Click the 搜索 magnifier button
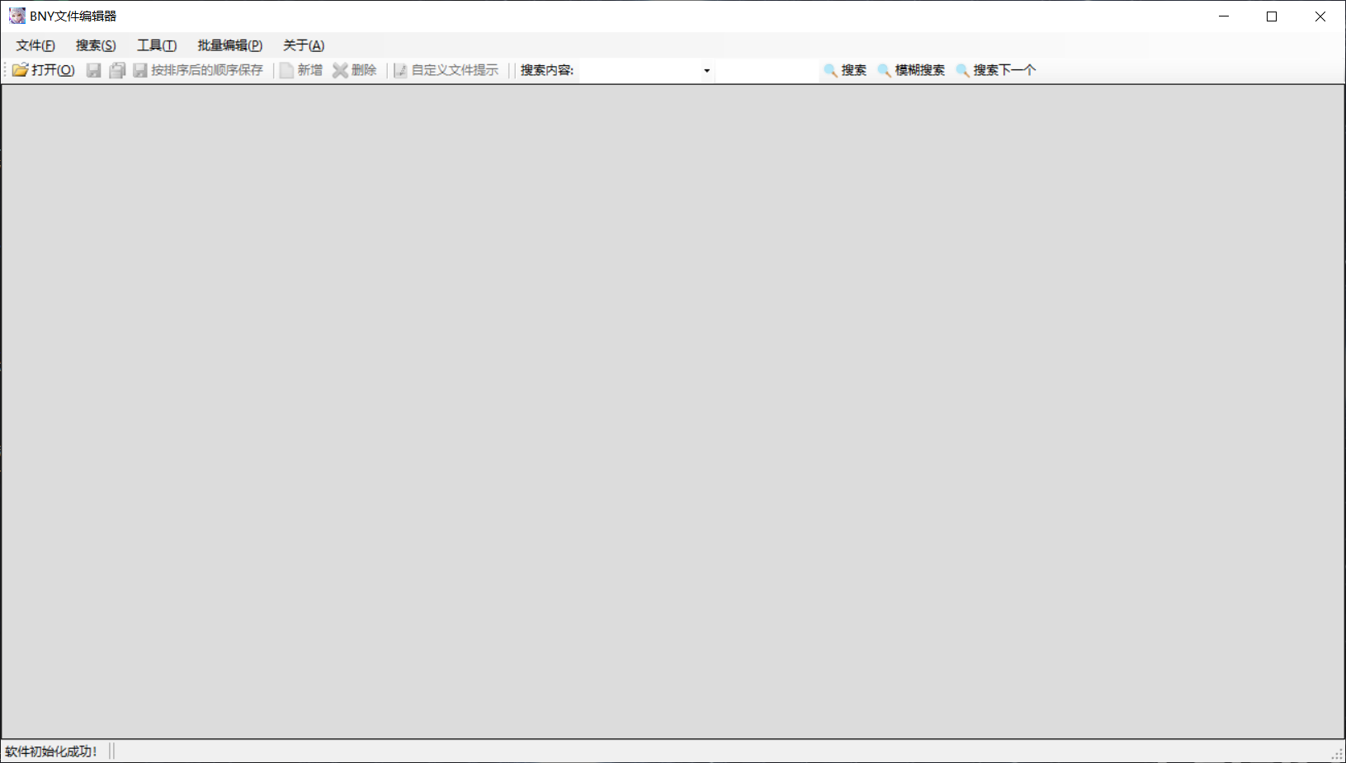The height and width of the screenshot is (763, 1346). 845,70
